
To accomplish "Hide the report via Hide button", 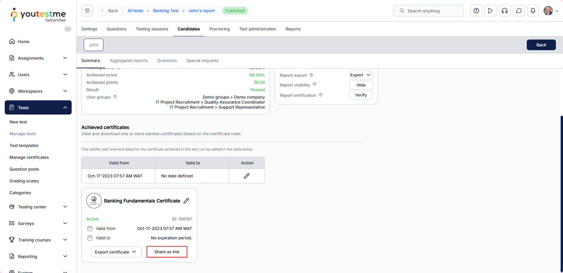I will [x=361, y=85].
